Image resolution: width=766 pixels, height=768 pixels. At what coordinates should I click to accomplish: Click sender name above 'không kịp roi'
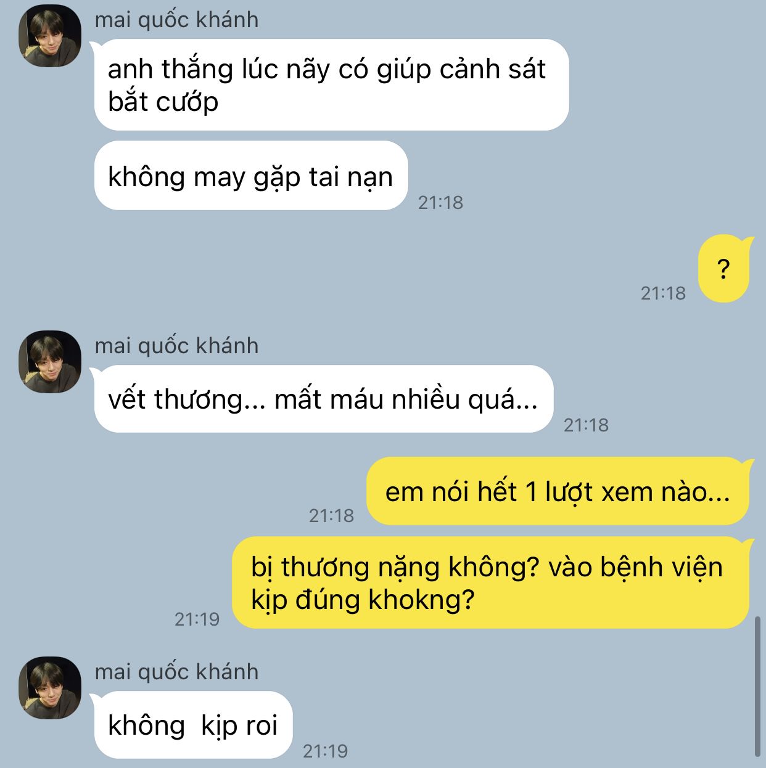176,671
